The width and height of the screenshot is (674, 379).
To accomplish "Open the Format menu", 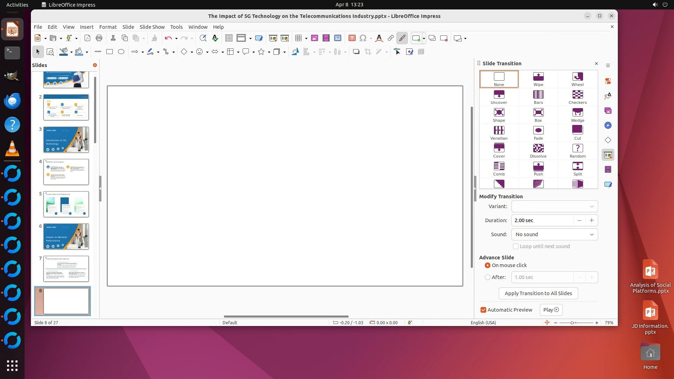I will (x=108, y=27).
